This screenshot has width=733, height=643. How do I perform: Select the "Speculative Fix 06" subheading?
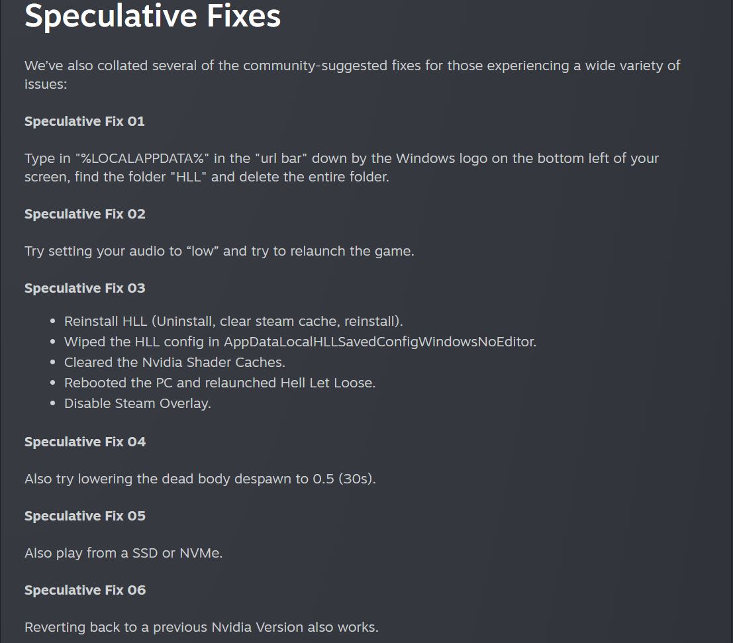(85, 590)
